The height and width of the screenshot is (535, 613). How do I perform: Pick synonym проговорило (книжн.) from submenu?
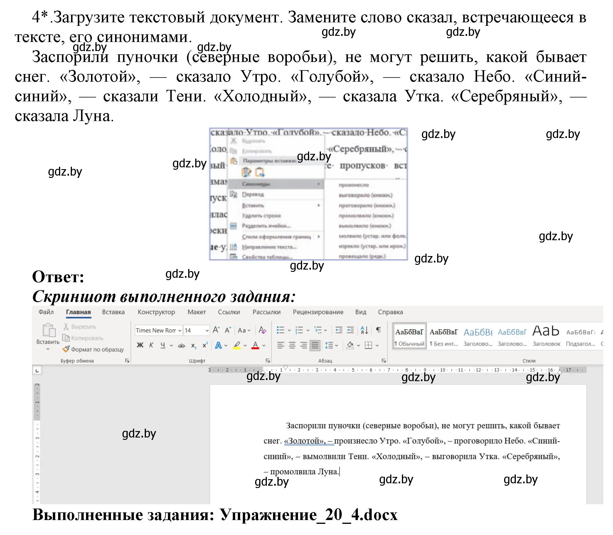click(366, 206)
